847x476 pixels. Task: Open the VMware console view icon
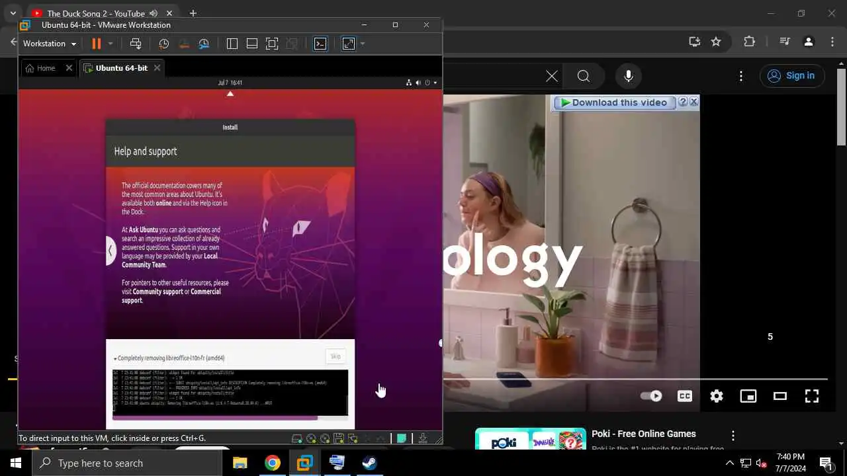click(x=320, y=44)
